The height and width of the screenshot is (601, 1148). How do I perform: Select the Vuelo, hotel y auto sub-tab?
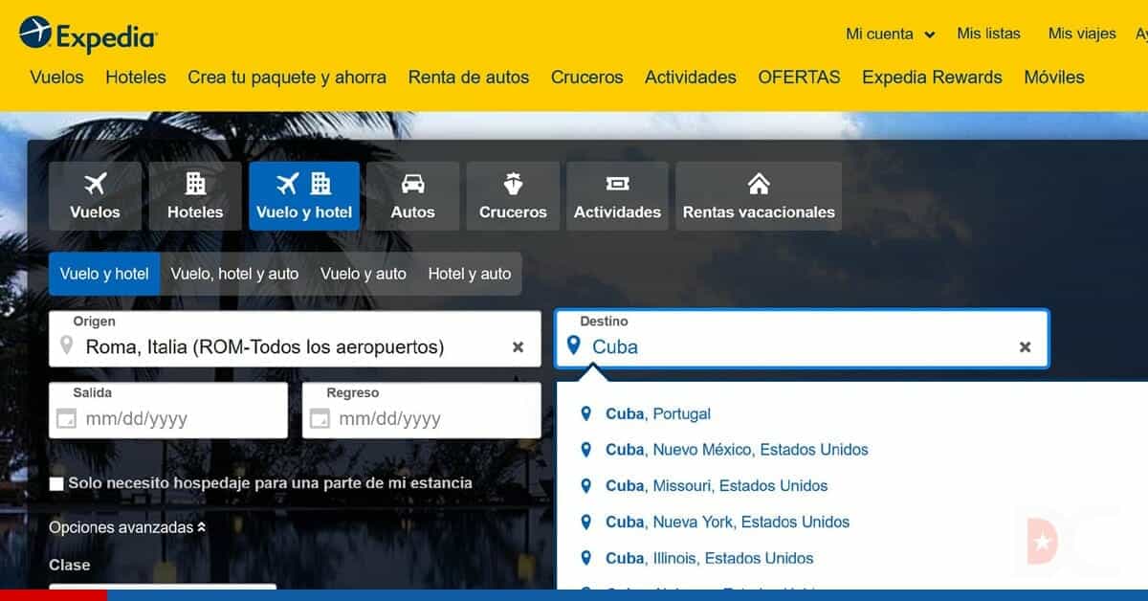point(234,274)
